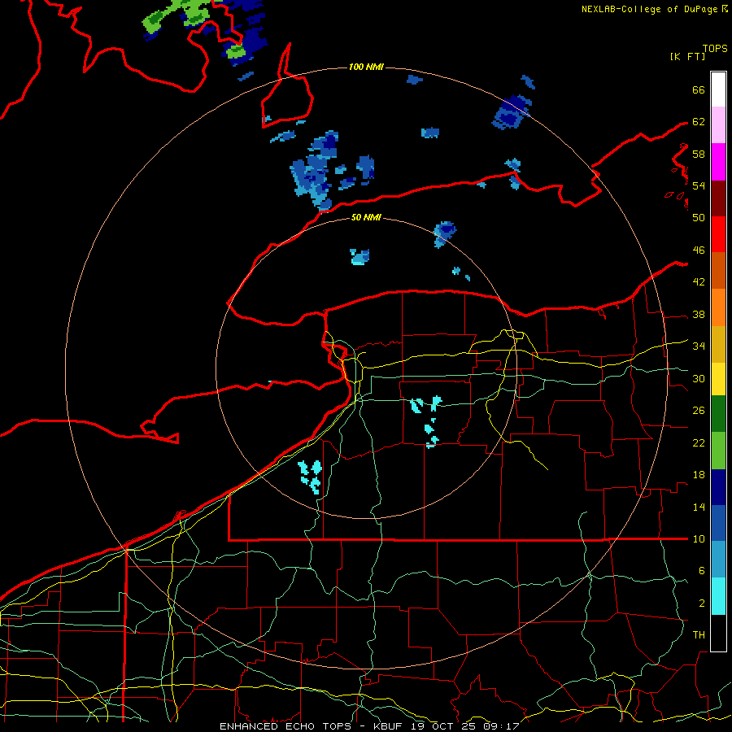
Task: Click the legend value 10
Action: pos(699,538)
